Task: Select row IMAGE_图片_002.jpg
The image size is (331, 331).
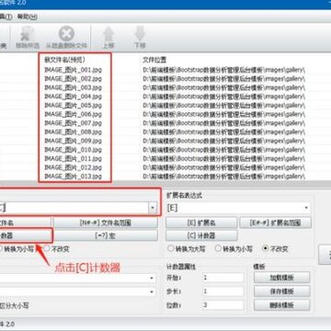Action: coord(73,78)
